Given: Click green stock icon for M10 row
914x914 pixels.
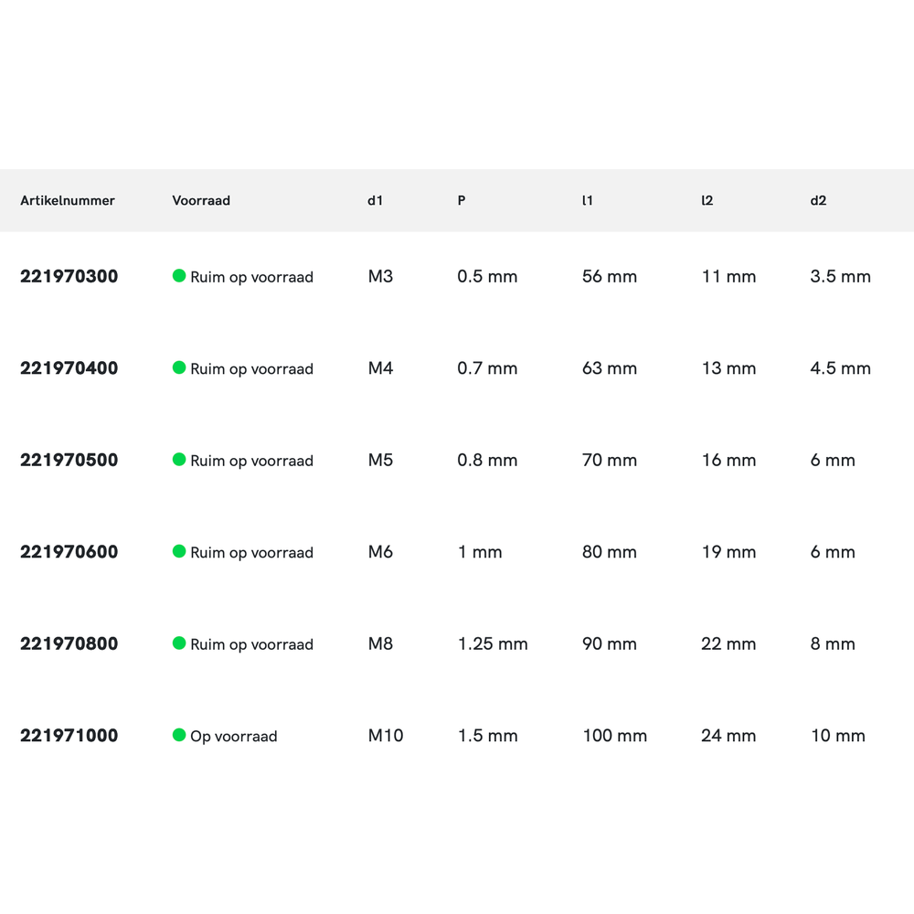Looking at the screenshot, I should 179,735.
